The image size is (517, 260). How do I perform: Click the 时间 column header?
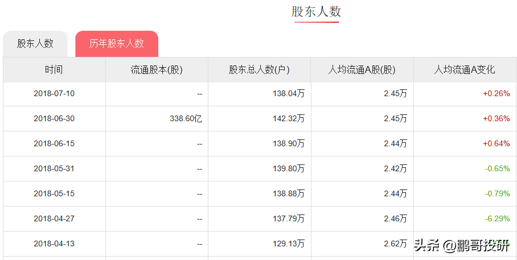coord(54,70)
